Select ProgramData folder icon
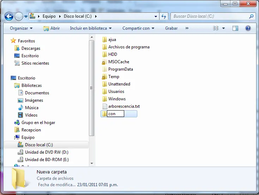 104,69
